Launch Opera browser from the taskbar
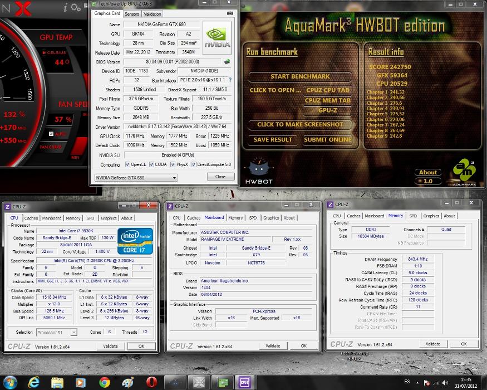The image size is (487, 390). coord(151,382)
